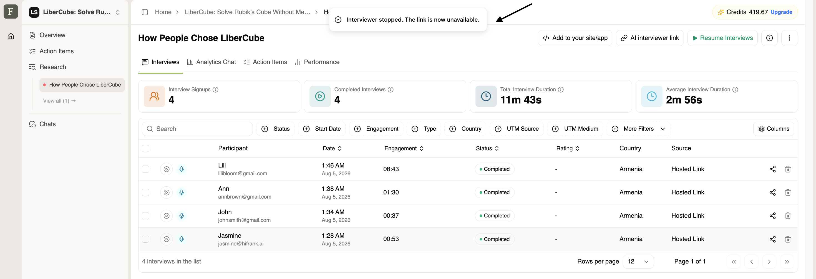Switch to the Analytics Chat tab
This screenshot has width=816, height=279.
pos(211,62)
